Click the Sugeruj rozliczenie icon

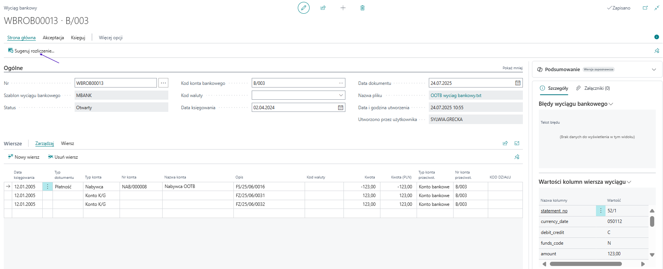11,50
